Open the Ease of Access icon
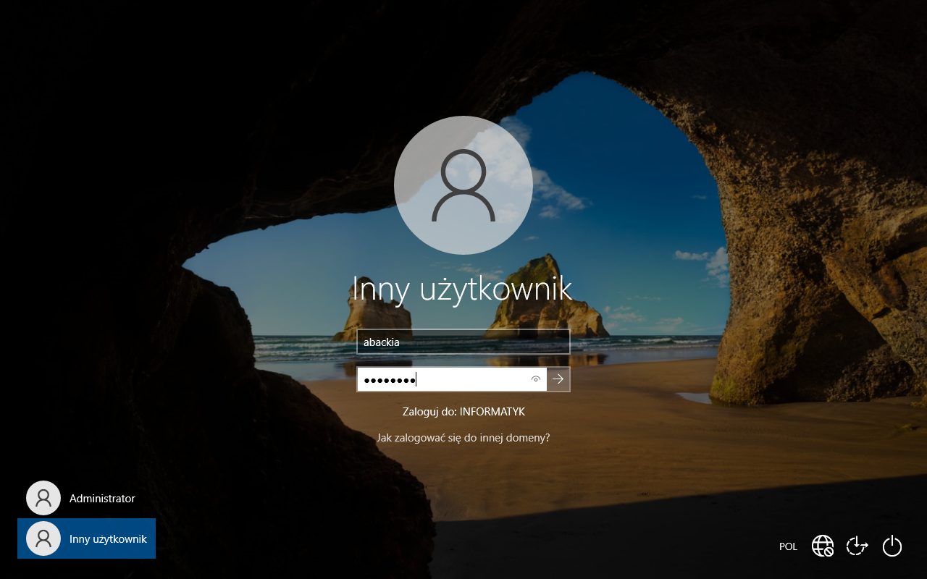Screen dimensions: 927x579 pos(857,546)
